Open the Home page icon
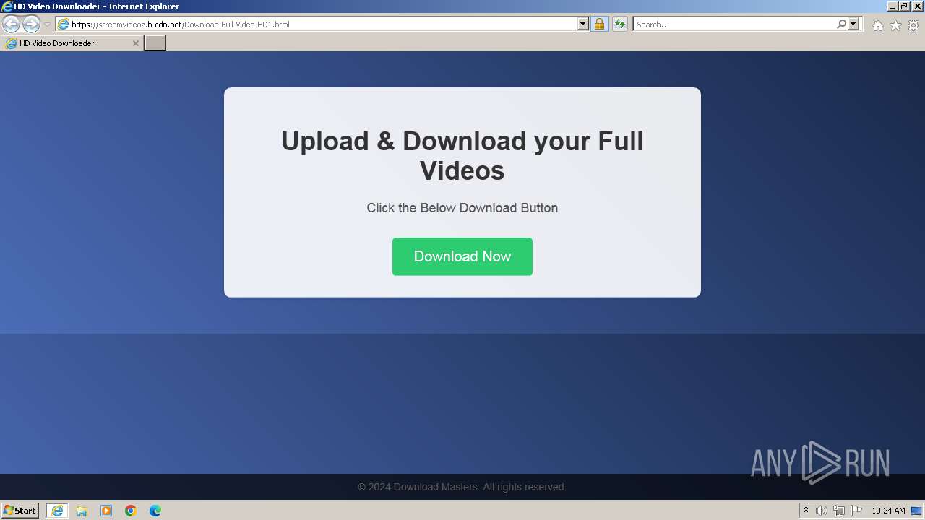 coord(877,25)
